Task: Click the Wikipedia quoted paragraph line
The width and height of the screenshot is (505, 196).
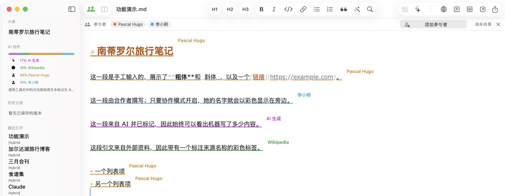Action: tap(176, 148)
